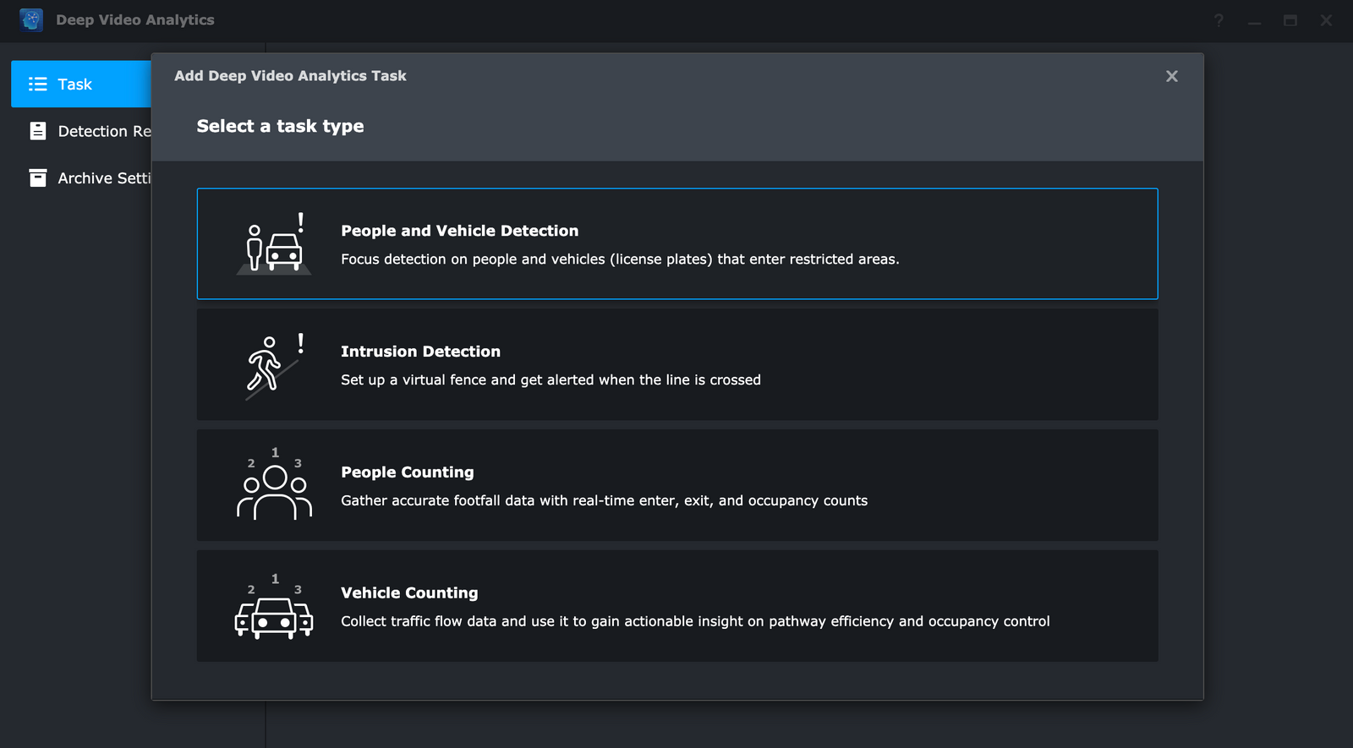Maximize the Deep Video Analytics window
The image size is (1353, 748).
click(x=1290, y=20)
